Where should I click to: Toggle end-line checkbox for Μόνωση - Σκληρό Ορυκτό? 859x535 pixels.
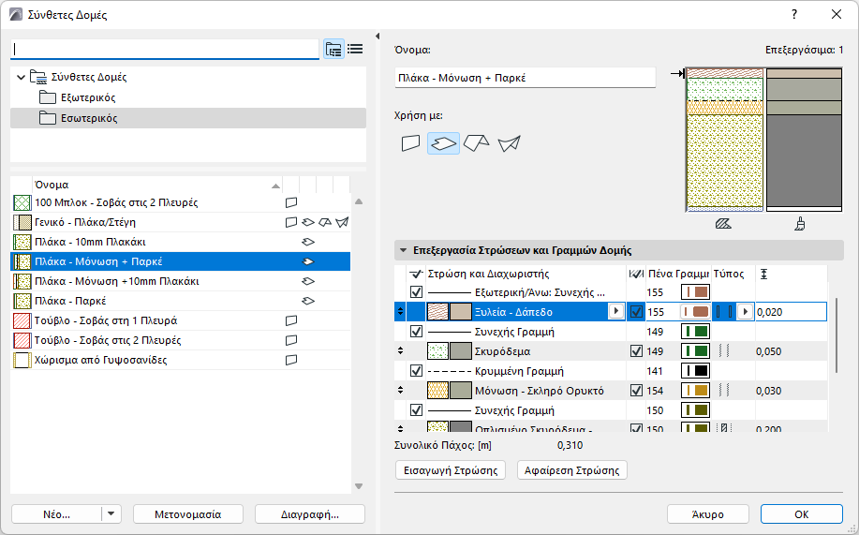click(x=636, y=391)
